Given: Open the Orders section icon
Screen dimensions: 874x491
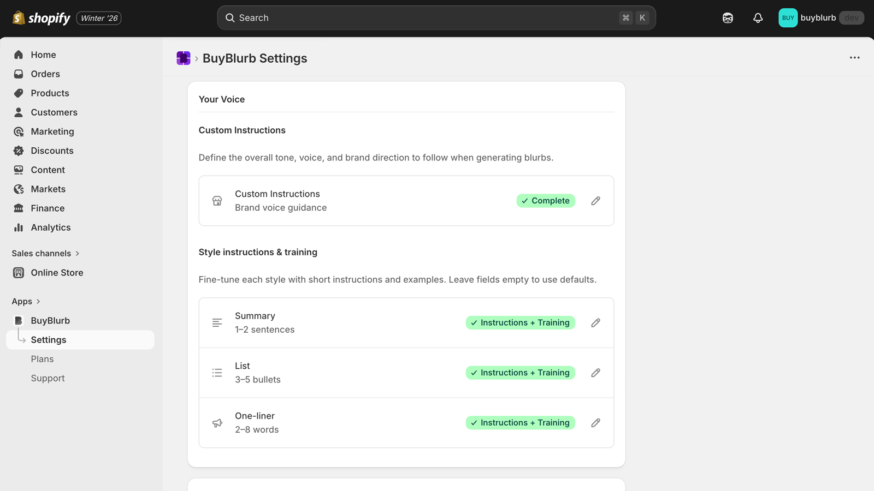Looking at the screenshot, I should coord(18,74).
